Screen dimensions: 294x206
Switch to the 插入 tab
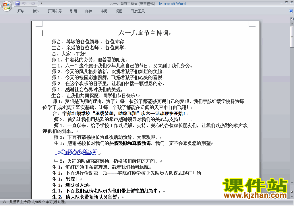36,11
